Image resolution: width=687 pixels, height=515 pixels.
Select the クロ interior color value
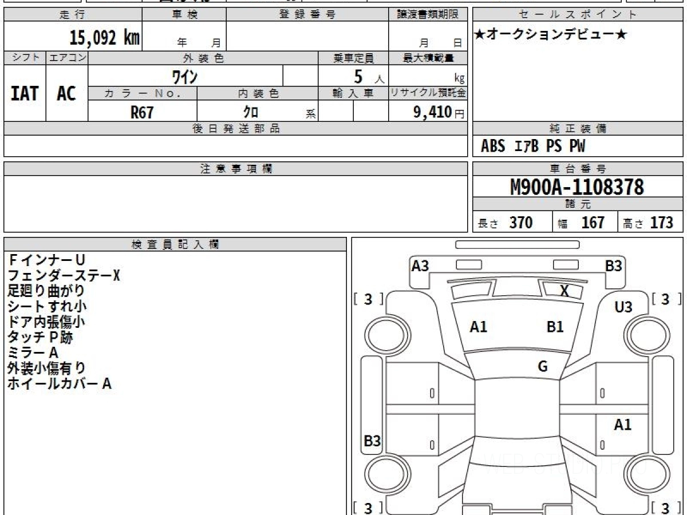click(x=251, y=112)
